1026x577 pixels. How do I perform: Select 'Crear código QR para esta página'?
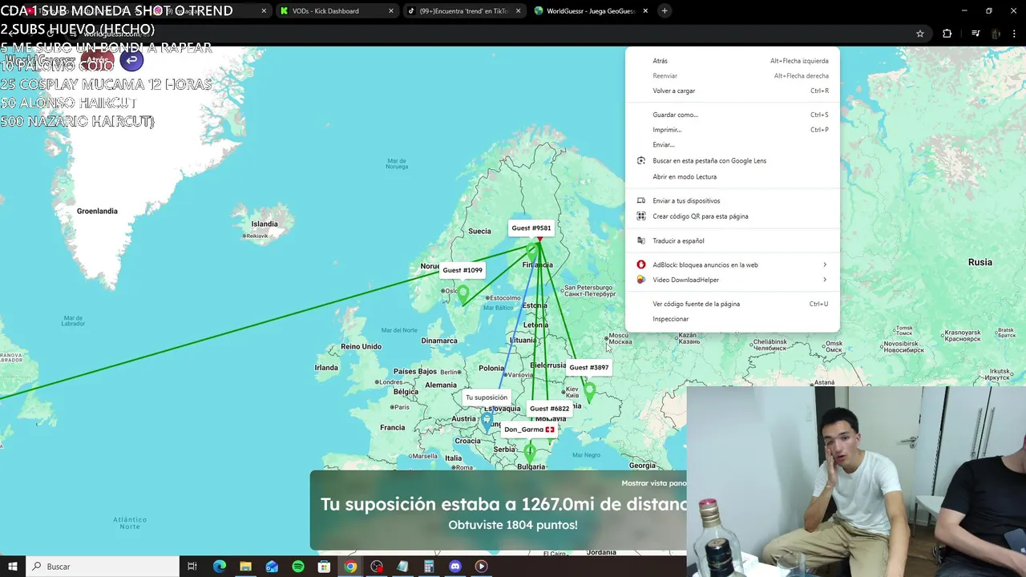[x=732, y=216]
